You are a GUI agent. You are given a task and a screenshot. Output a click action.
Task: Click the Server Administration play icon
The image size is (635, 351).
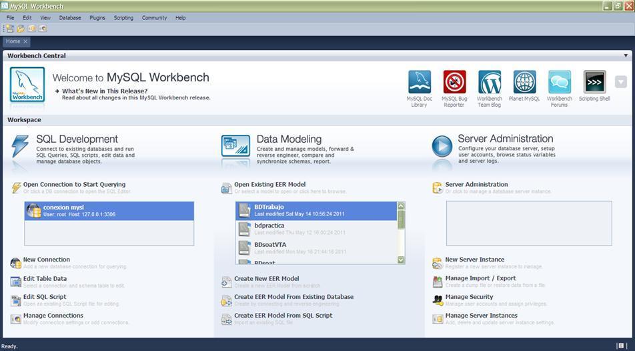[x=442, y=145]
